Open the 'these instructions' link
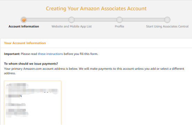 [50, 54]
